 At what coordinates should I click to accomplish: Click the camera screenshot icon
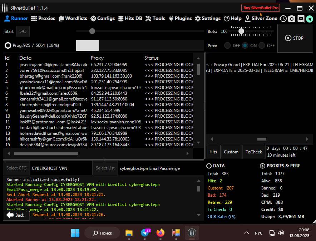(x=292, y=19)
